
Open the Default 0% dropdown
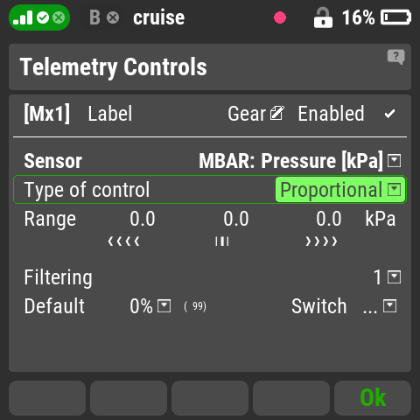[x=150, y=306]
